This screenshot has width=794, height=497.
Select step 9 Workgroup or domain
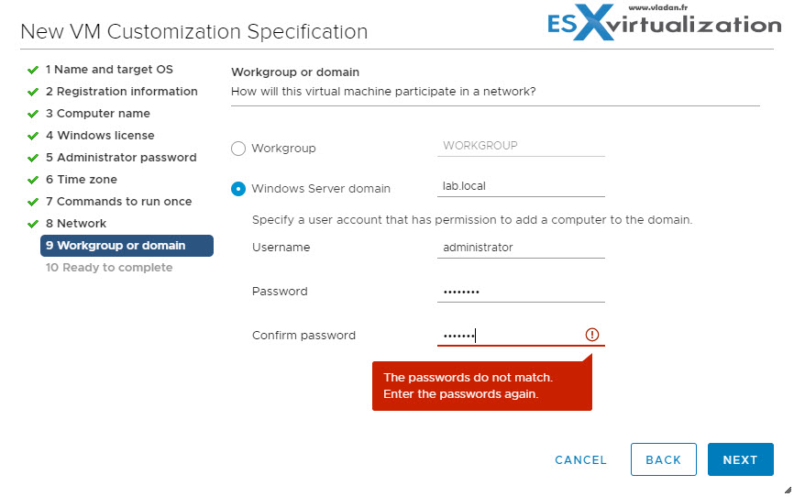point(127,246)
